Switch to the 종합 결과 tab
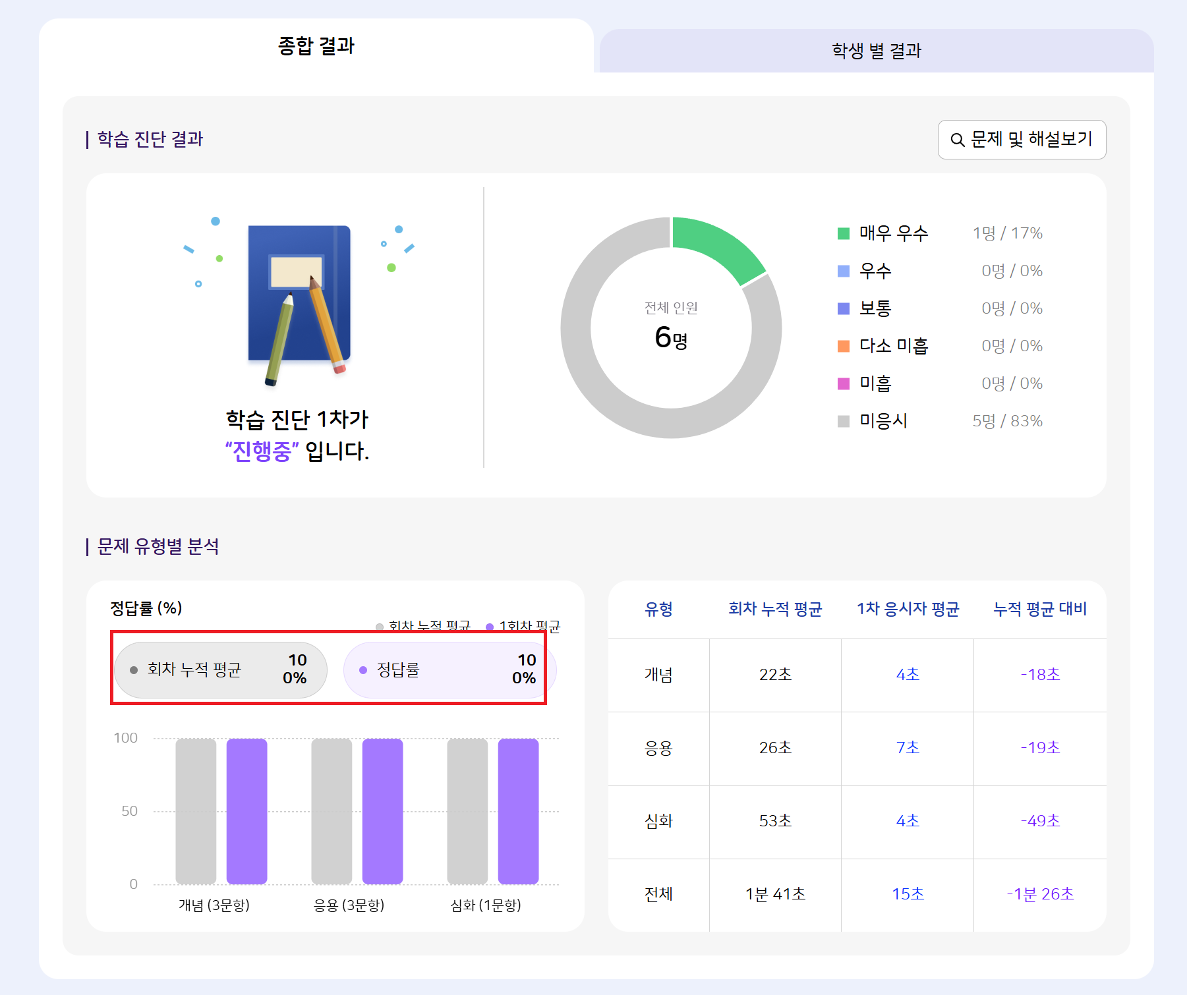 [316, 46]
